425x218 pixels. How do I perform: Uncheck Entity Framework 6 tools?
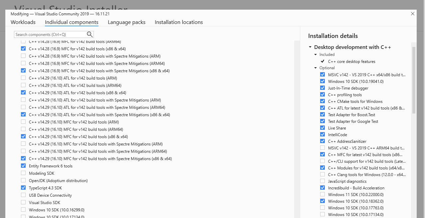click(23, 166)
